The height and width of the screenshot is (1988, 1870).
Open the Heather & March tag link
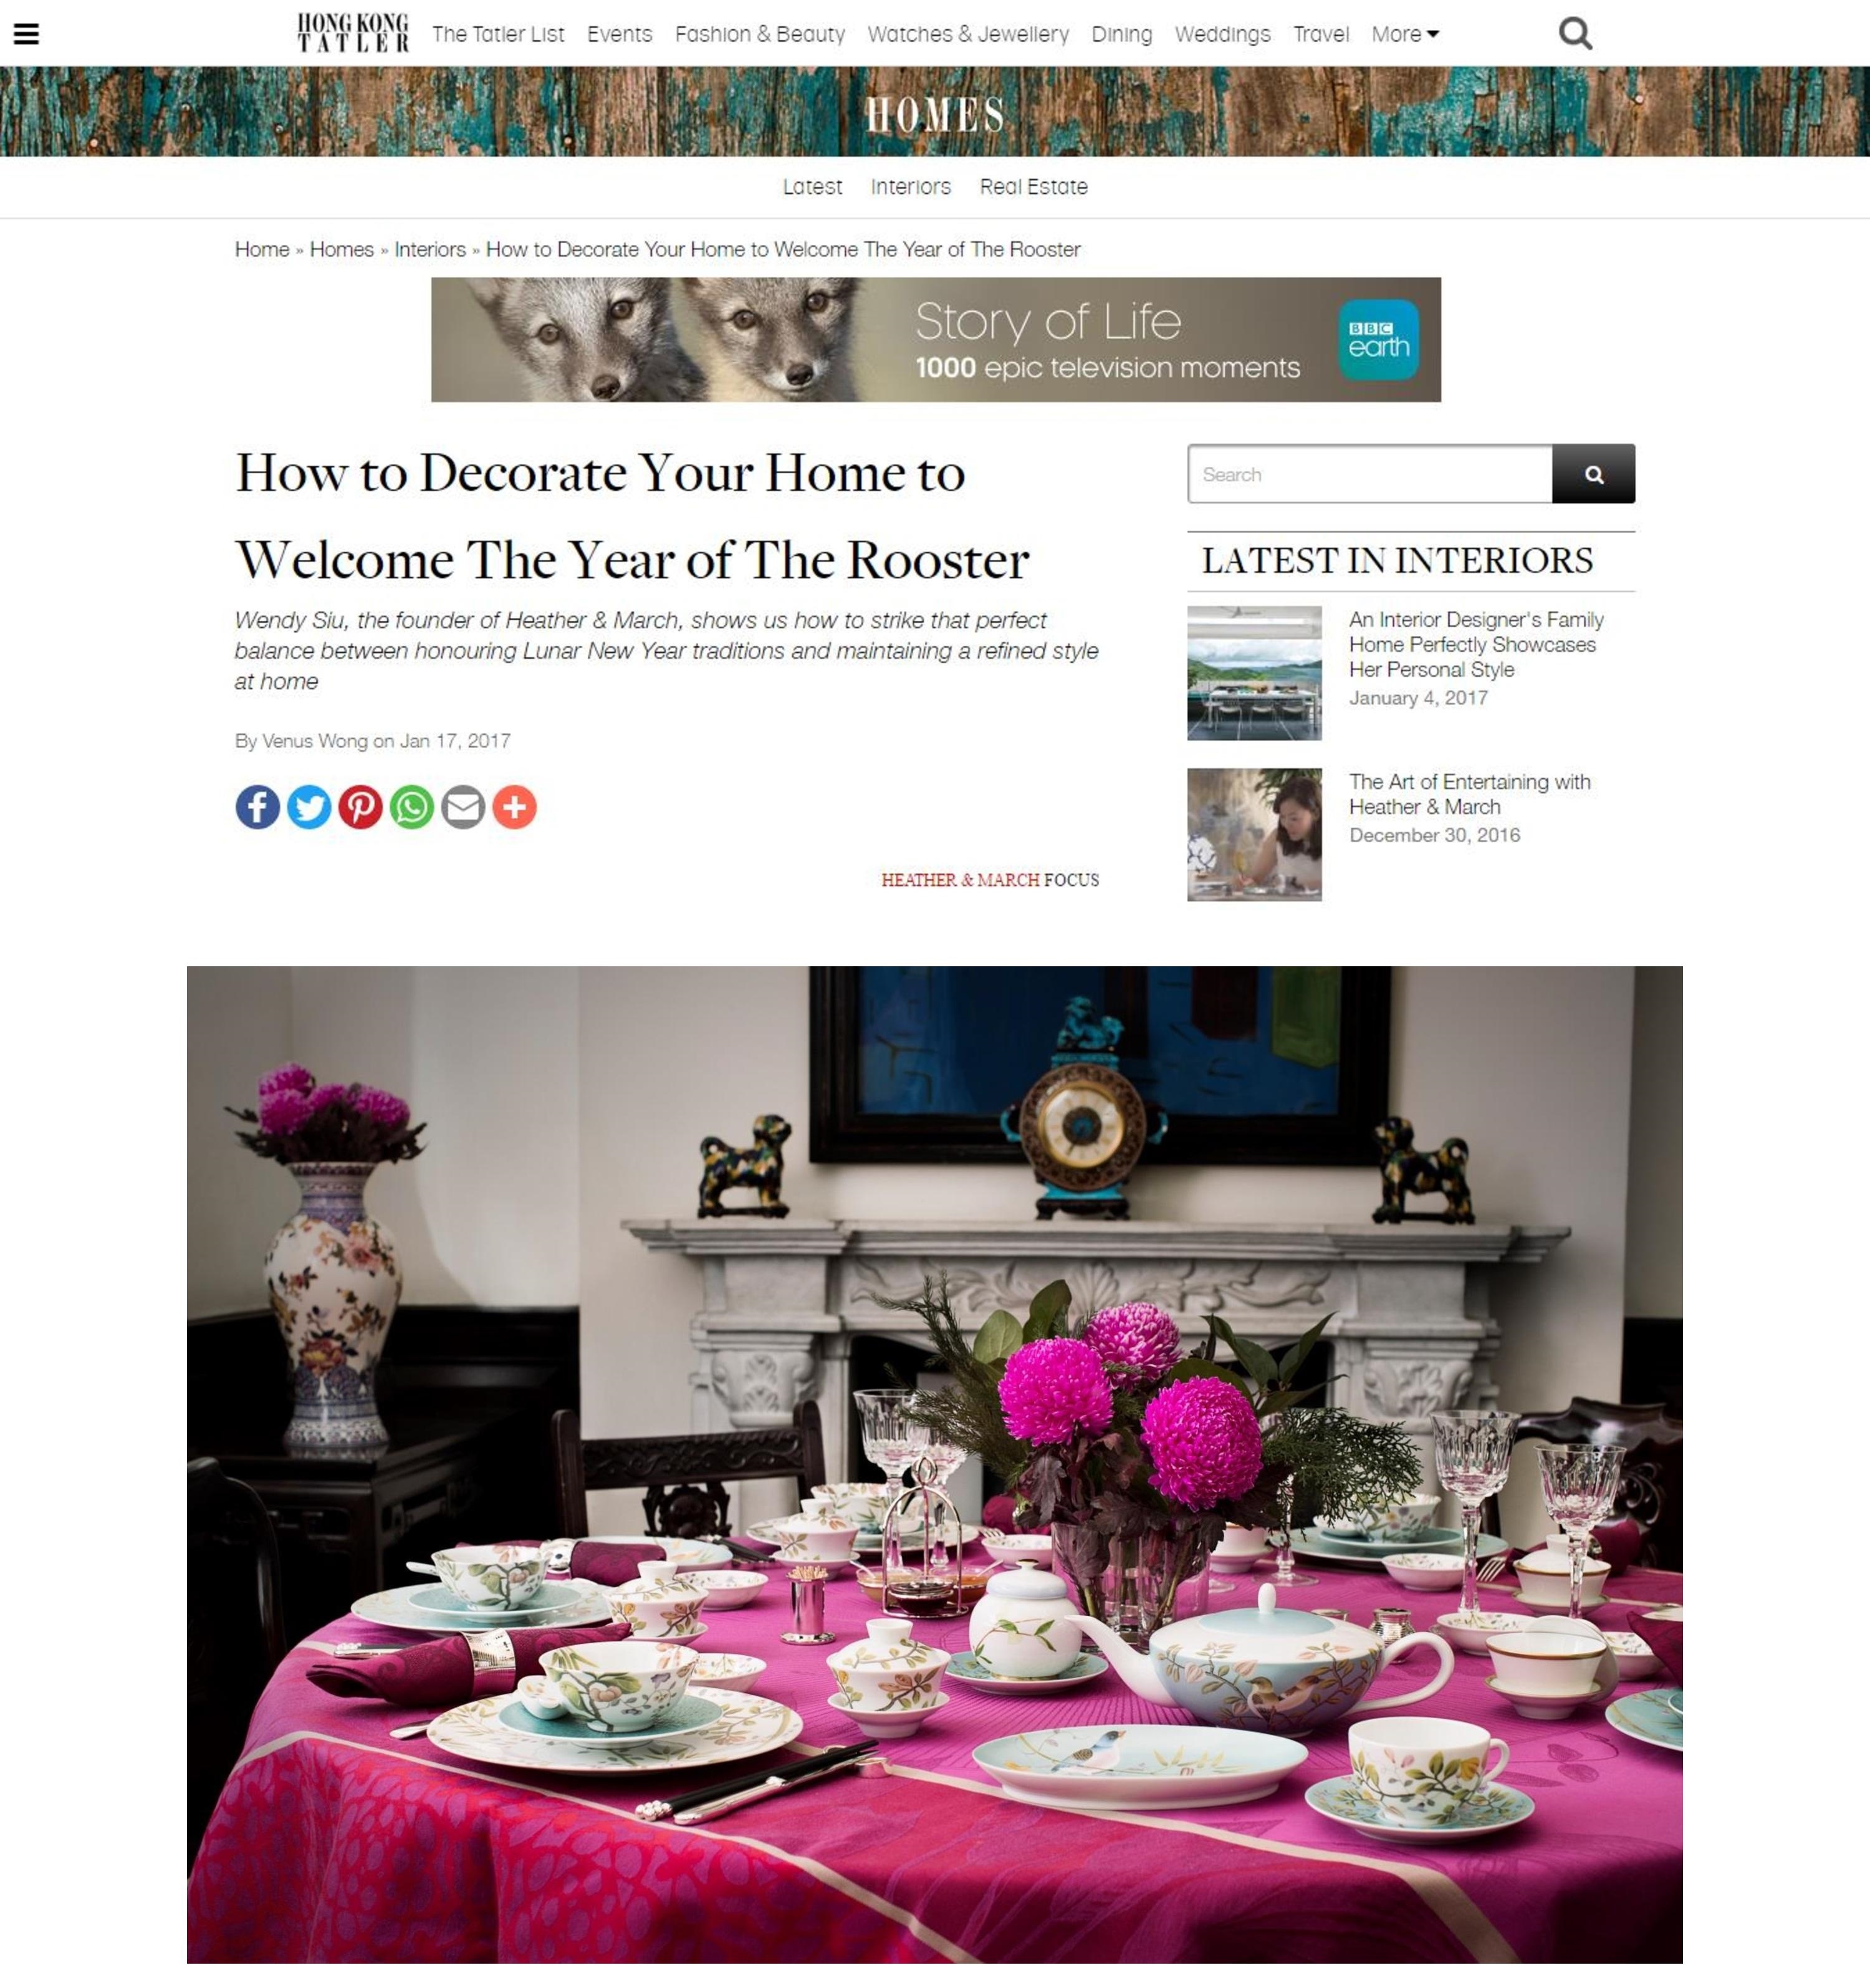[x=960, y=880]
